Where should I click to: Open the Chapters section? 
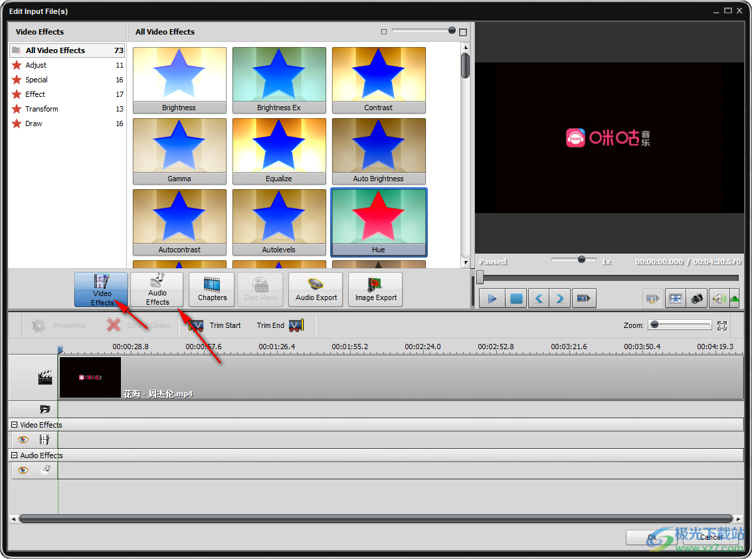212,289
